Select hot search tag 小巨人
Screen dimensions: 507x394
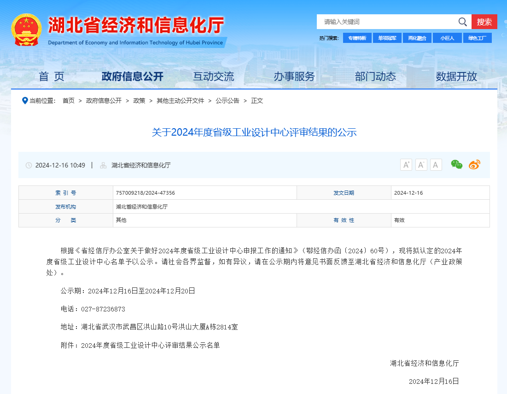pos(447,38)
